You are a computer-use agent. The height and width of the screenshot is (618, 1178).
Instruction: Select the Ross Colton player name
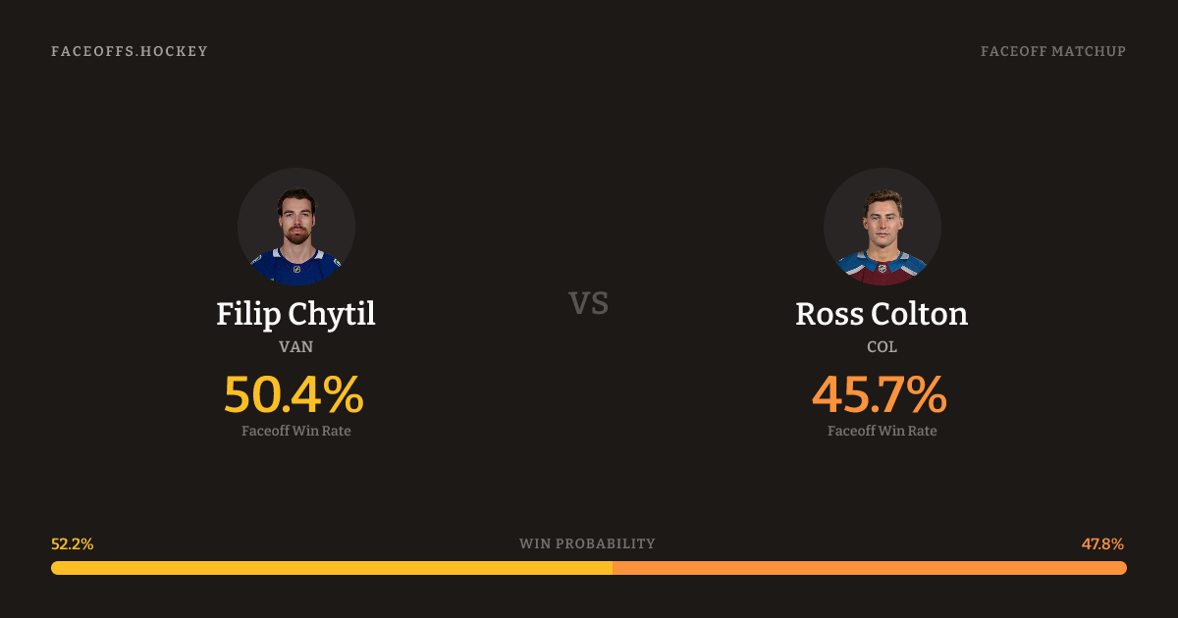coord(882,314)
